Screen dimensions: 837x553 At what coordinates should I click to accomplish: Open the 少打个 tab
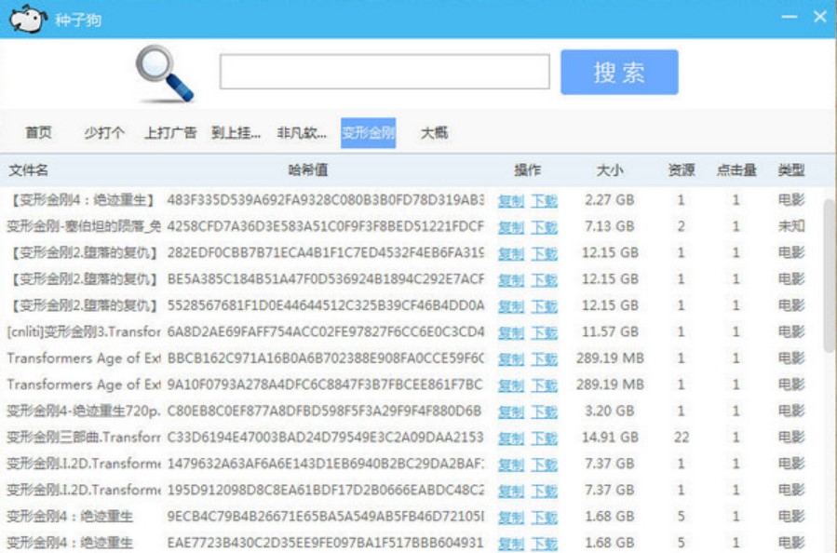(104, 132)
